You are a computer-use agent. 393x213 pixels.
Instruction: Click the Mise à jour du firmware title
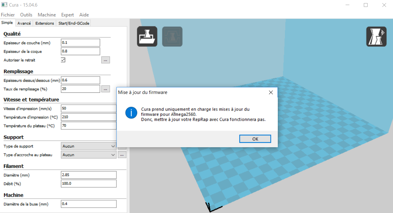[143, 92]
